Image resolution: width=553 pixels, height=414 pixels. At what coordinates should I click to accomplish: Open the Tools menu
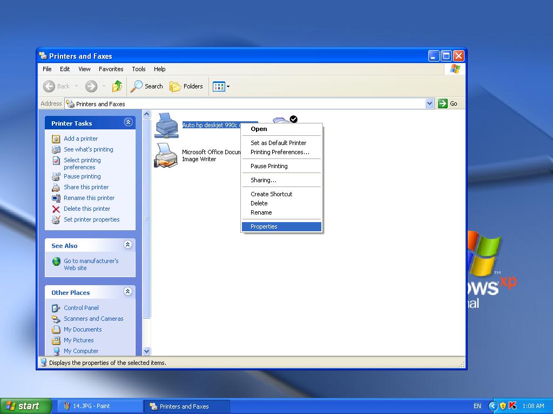click(139, 69)
